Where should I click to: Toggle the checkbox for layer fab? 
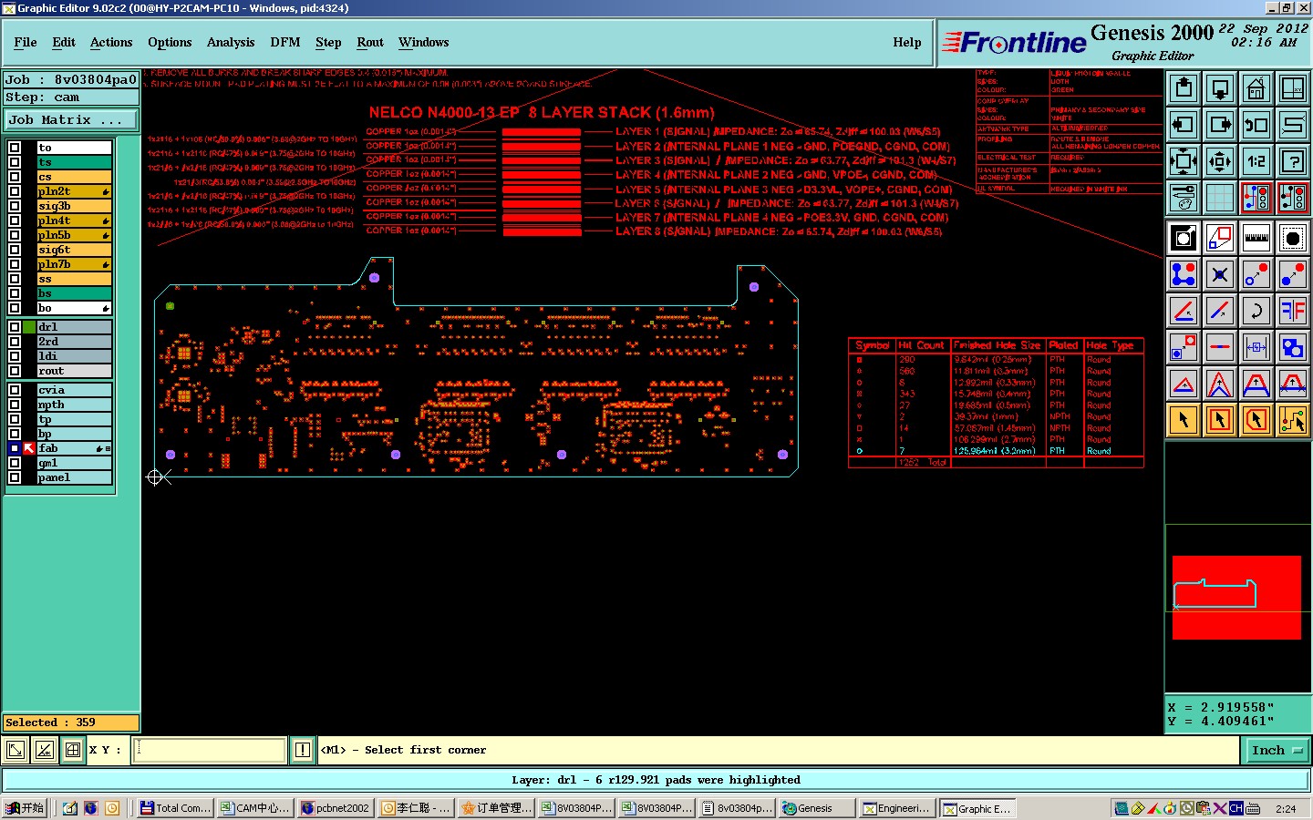[x=15, y=448]
